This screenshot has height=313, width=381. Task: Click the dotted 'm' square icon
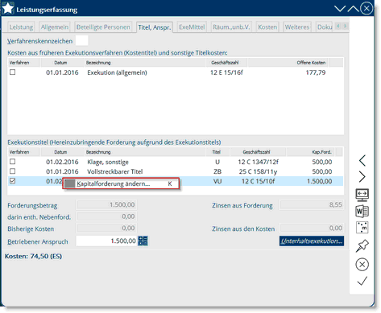pos(362,228)
